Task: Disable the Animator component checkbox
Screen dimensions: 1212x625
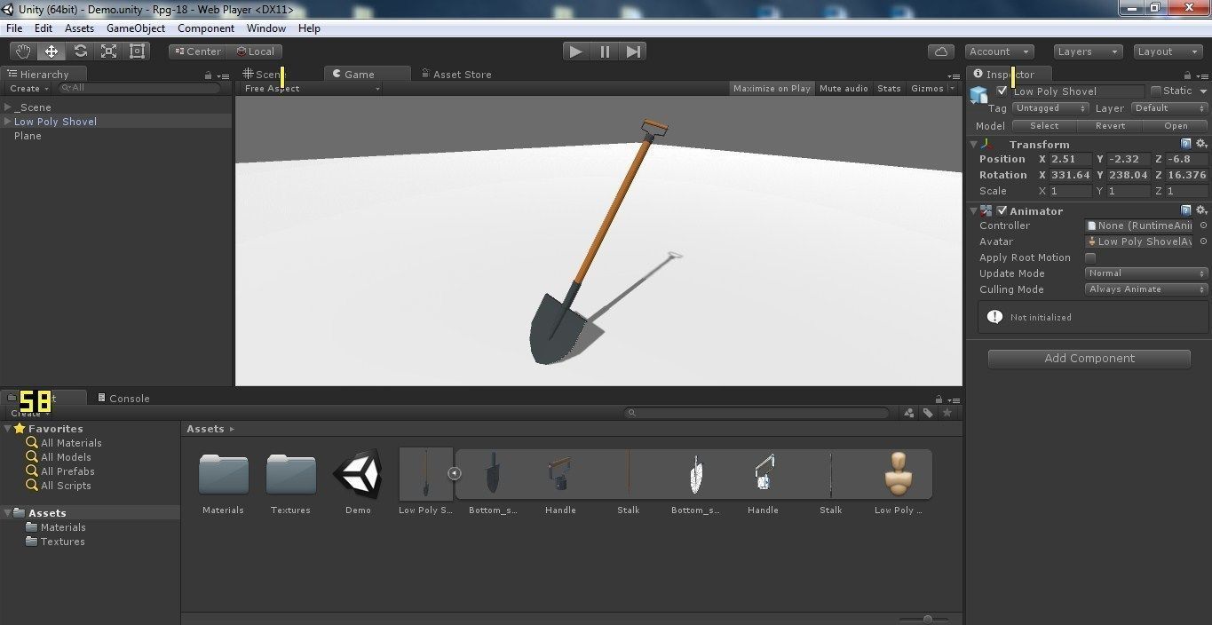Action: click(x=1001, y=210)
